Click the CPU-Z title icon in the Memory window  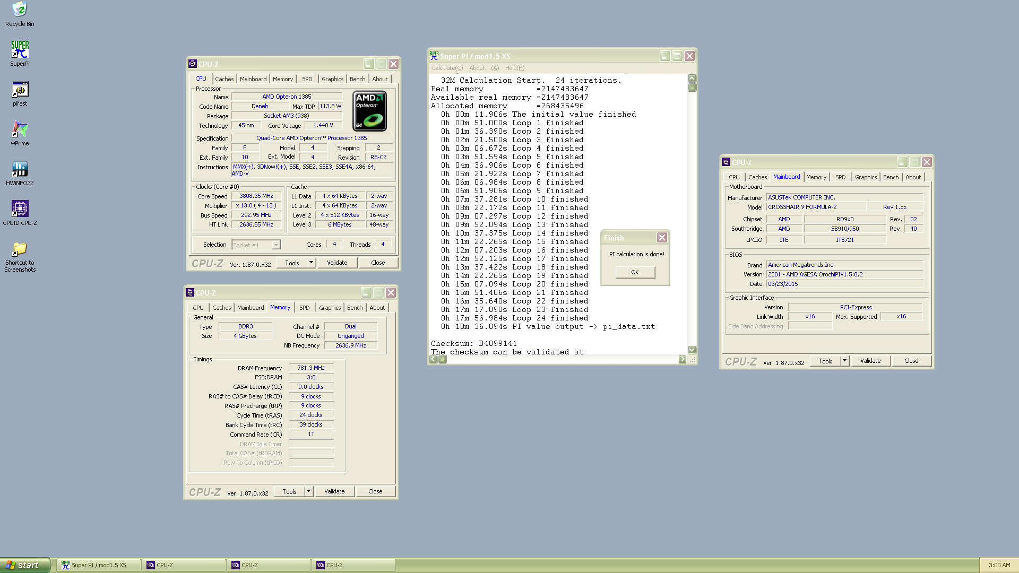[x=190, y=292]
